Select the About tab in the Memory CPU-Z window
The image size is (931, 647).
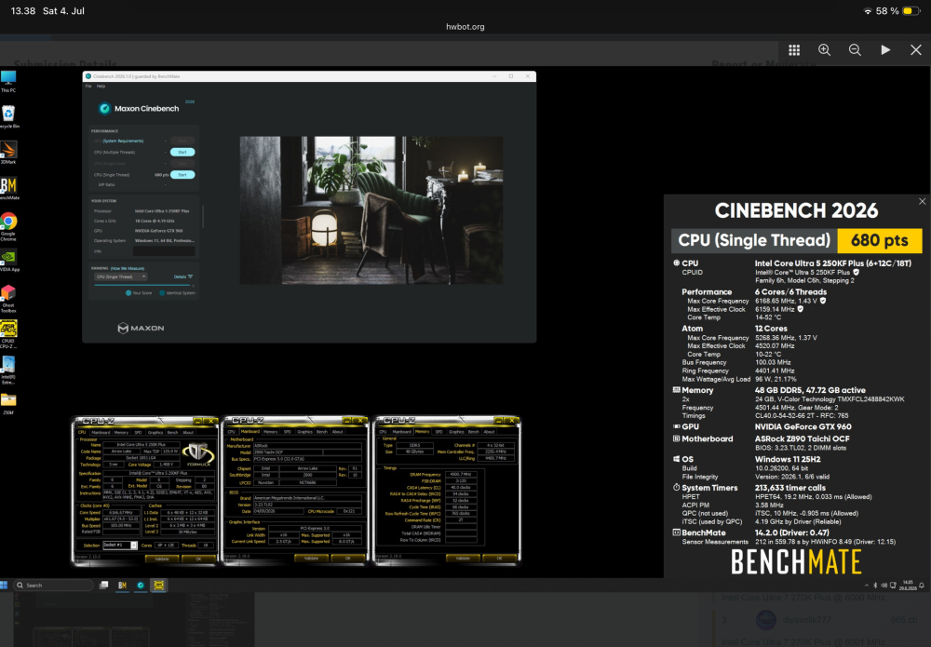(490, 432)
